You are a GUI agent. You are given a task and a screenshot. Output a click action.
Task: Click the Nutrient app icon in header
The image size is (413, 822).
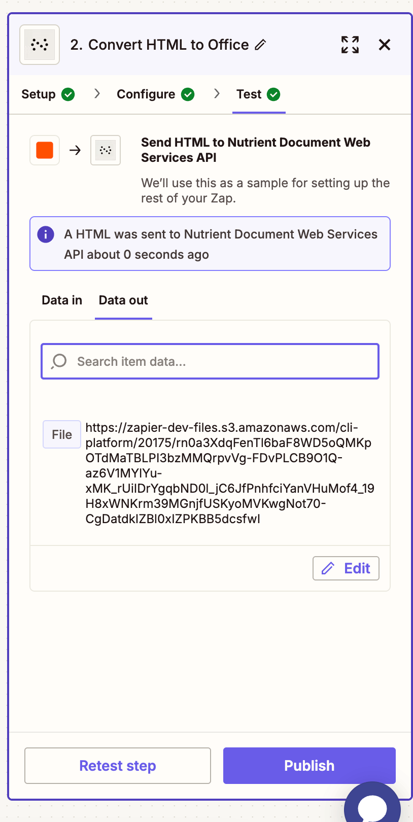click(40, 45)
